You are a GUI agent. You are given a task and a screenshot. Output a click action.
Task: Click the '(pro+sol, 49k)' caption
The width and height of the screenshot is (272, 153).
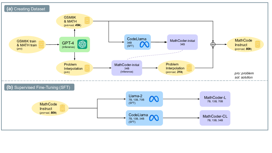coord(73,25)
